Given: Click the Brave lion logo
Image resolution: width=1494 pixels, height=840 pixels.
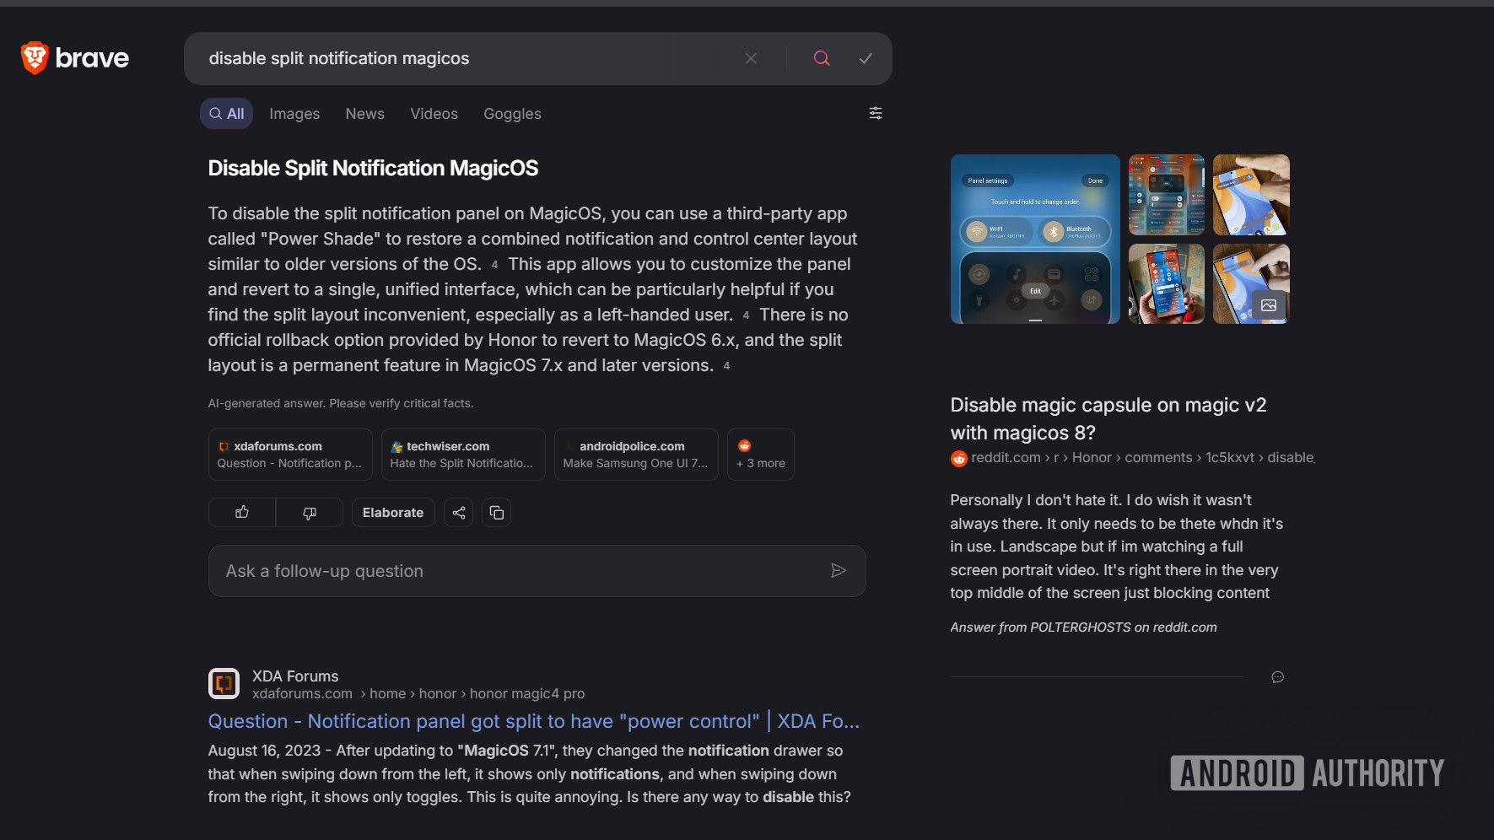Looking at the screenshot, I should pyautogui.click(x=35, y=58).
